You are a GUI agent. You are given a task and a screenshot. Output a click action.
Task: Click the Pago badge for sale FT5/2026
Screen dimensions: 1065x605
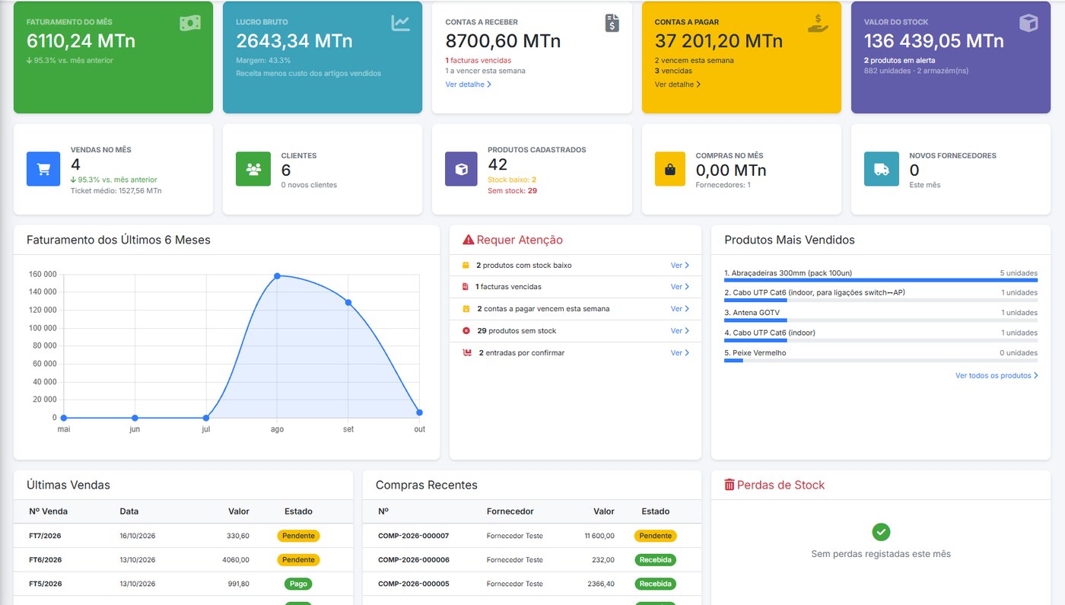[298, 584]
